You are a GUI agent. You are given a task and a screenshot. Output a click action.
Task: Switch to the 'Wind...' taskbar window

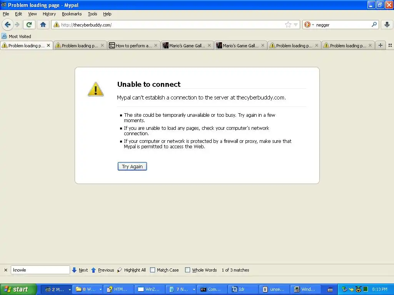pos(306,289)
